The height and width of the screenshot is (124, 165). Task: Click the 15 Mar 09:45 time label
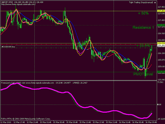(72, 122)
